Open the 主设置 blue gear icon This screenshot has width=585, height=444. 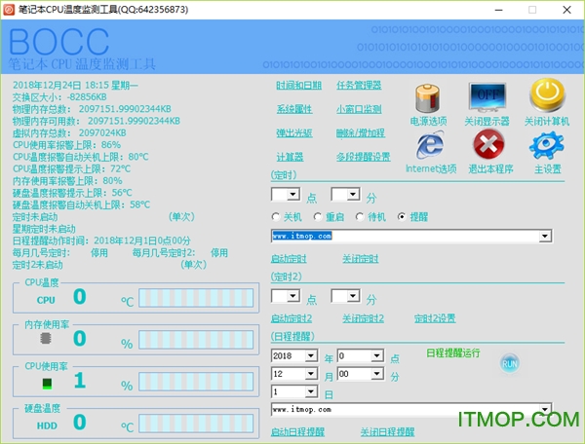coord(547,146)
